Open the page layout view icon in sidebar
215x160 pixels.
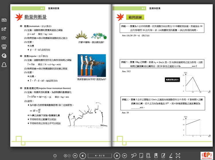4,20
